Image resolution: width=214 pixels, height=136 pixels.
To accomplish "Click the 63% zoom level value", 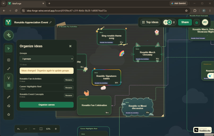I will point(48,129).
